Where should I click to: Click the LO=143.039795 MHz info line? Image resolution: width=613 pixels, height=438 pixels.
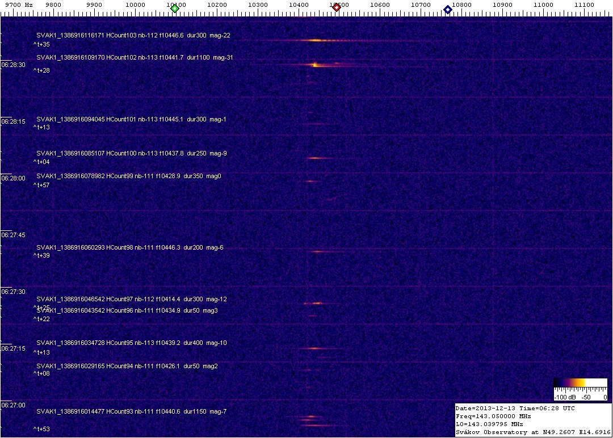click(x=489, y=424)
